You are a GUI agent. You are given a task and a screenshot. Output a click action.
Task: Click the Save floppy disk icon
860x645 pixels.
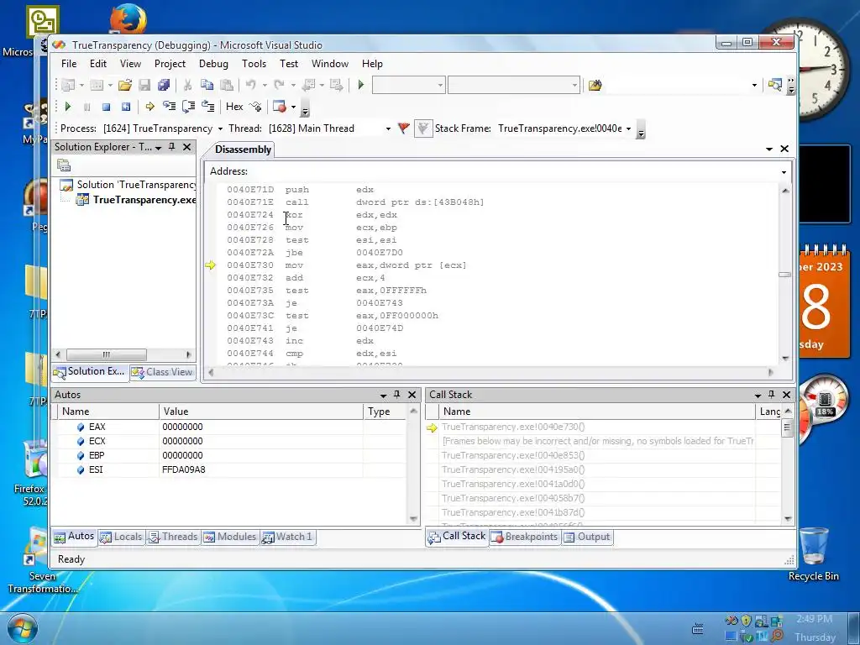pos(144,85)
